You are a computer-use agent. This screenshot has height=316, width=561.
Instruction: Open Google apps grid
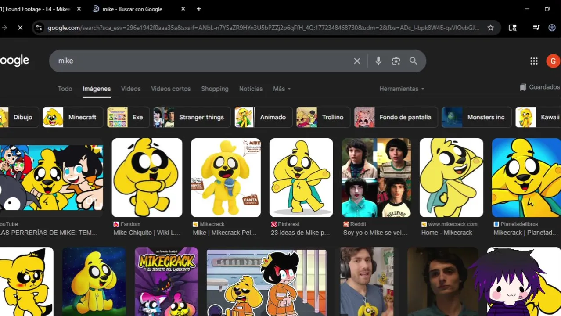pos(534,61)
